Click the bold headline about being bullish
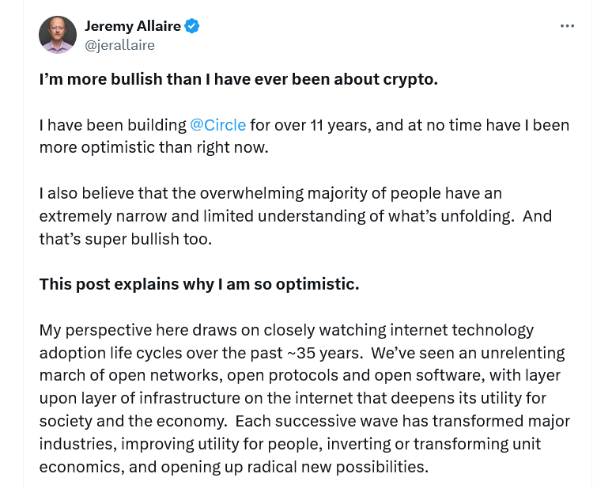Image resolution: width=612 pixels, height=489 pixels. pos(237,81)
